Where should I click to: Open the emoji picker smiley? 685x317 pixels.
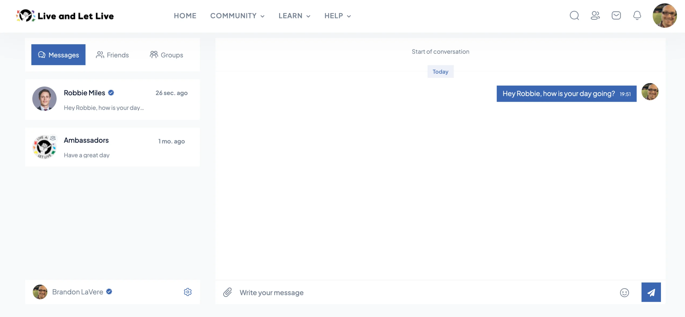pos(624,293)
